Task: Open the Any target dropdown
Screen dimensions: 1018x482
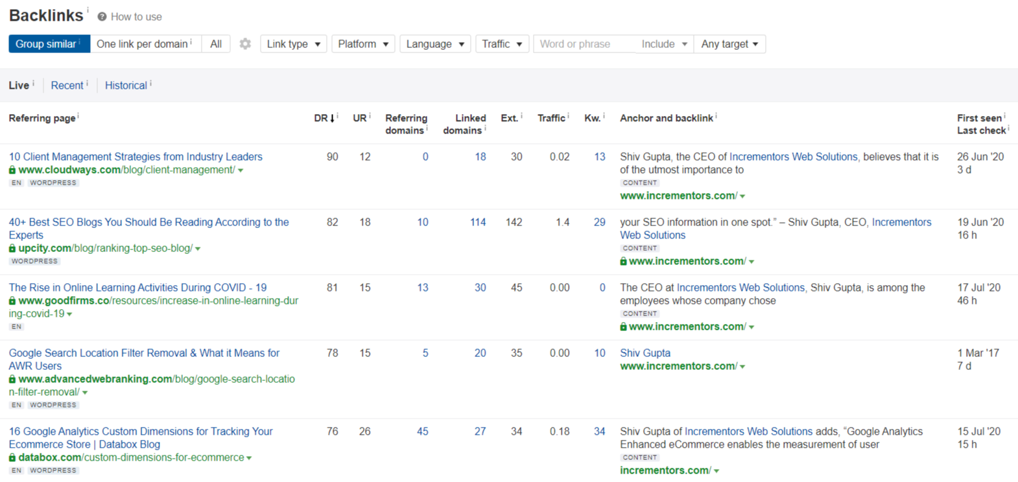Action: (729, 44)
